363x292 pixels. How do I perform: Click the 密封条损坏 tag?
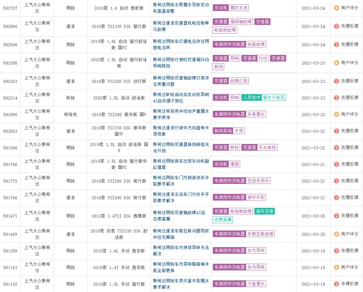point(258,181)
